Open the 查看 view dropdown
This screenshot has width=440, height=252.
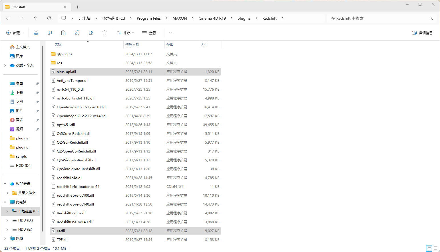[150, 33]
